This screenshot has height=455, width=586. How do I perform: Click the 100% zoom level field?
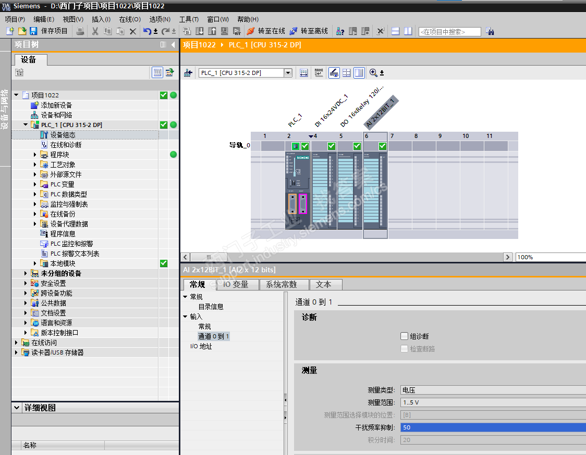pyautogui.click(x=550, y=257)
